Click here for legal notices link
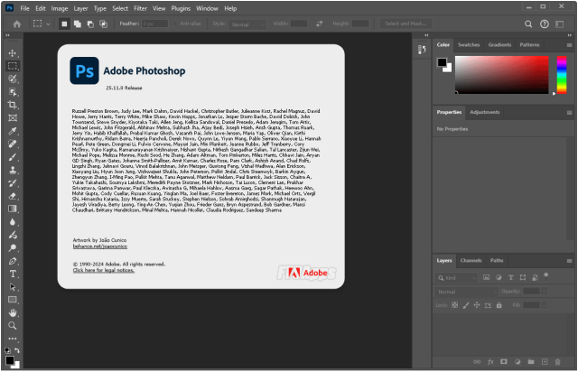Viewport: 578px width, 372px height. click(104, 270)
